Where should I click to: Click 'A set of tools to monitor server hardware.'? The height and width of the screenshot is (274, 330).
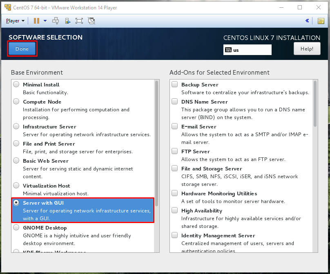(233, 201)
